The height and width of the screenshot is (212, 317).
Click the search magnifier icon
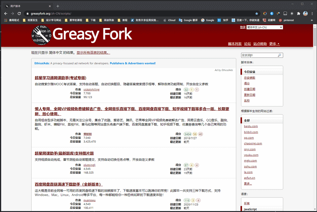(279, 55)
